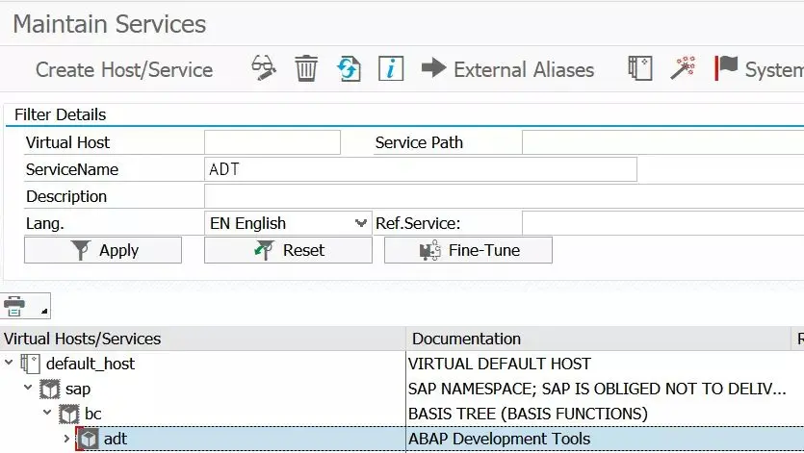Click the page icon before the wand
804x453 pixels.
point(639,68)
